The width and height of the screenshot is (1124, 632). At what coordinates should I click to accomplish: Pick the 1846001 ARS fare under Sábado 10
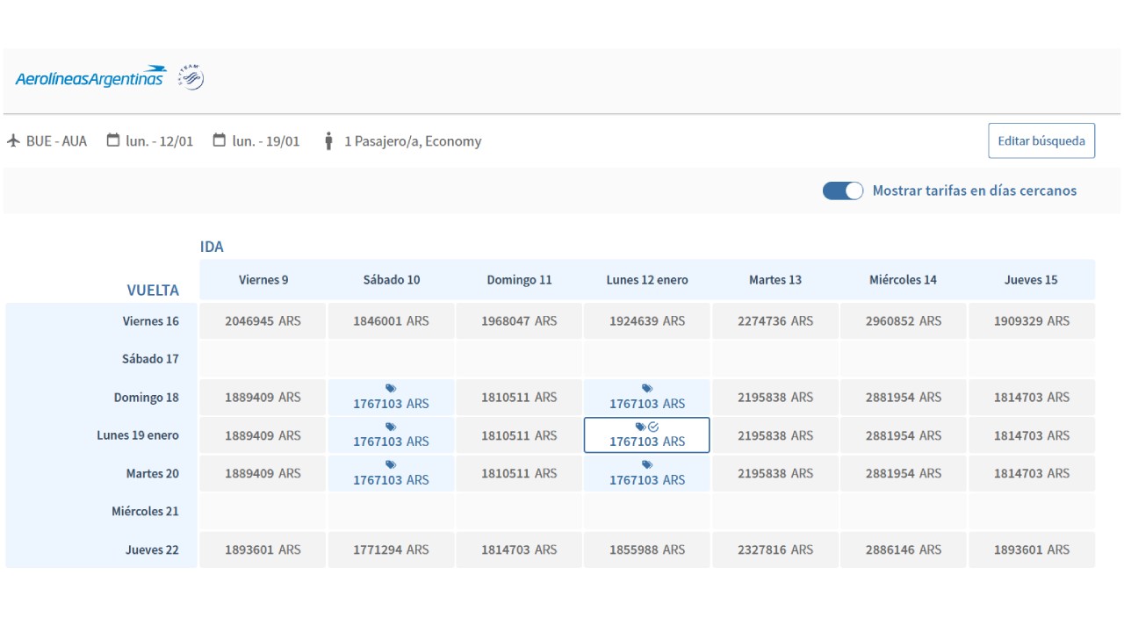(x=391, y=321)
